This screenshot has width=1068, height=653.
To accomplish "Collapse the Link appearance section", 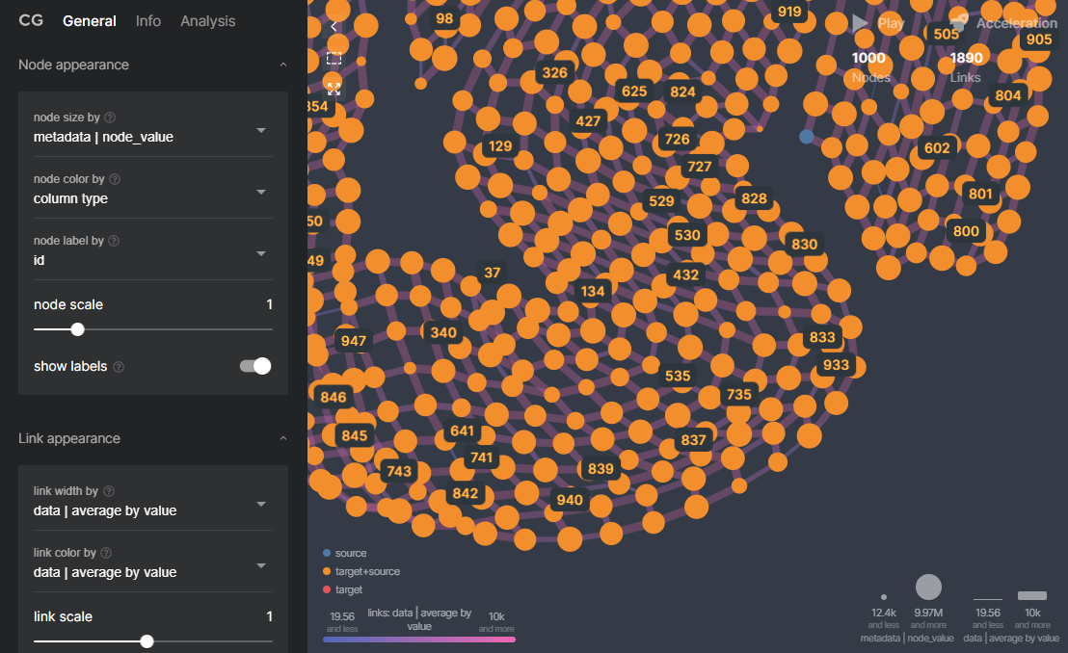I will [x=282, y=438].
